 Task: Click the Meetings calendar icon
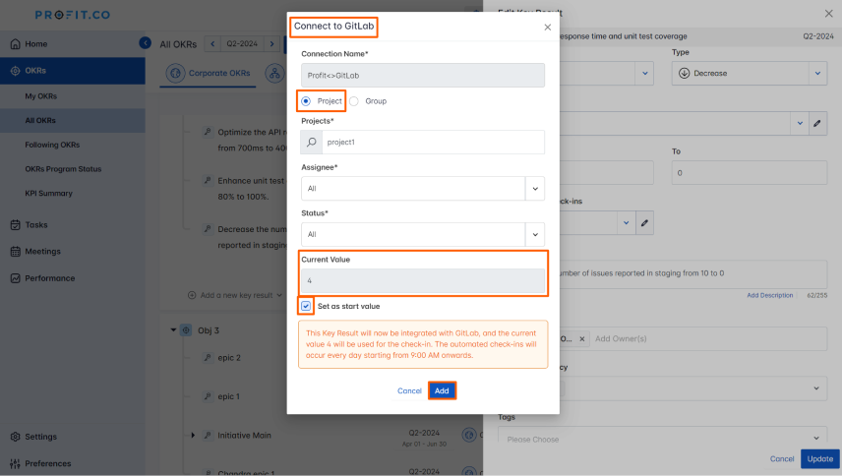pos(15,251)
